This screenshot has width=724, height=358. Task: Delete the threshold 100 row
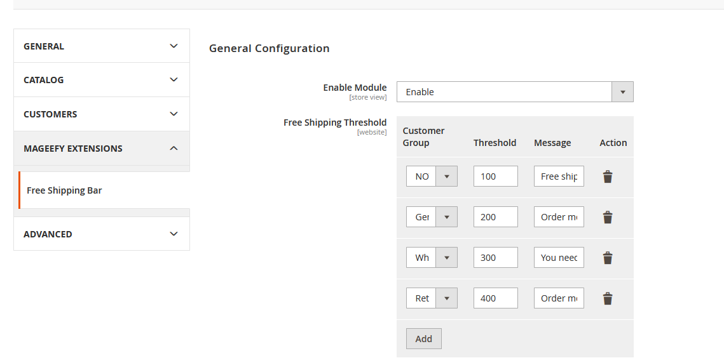click(607, 176)
